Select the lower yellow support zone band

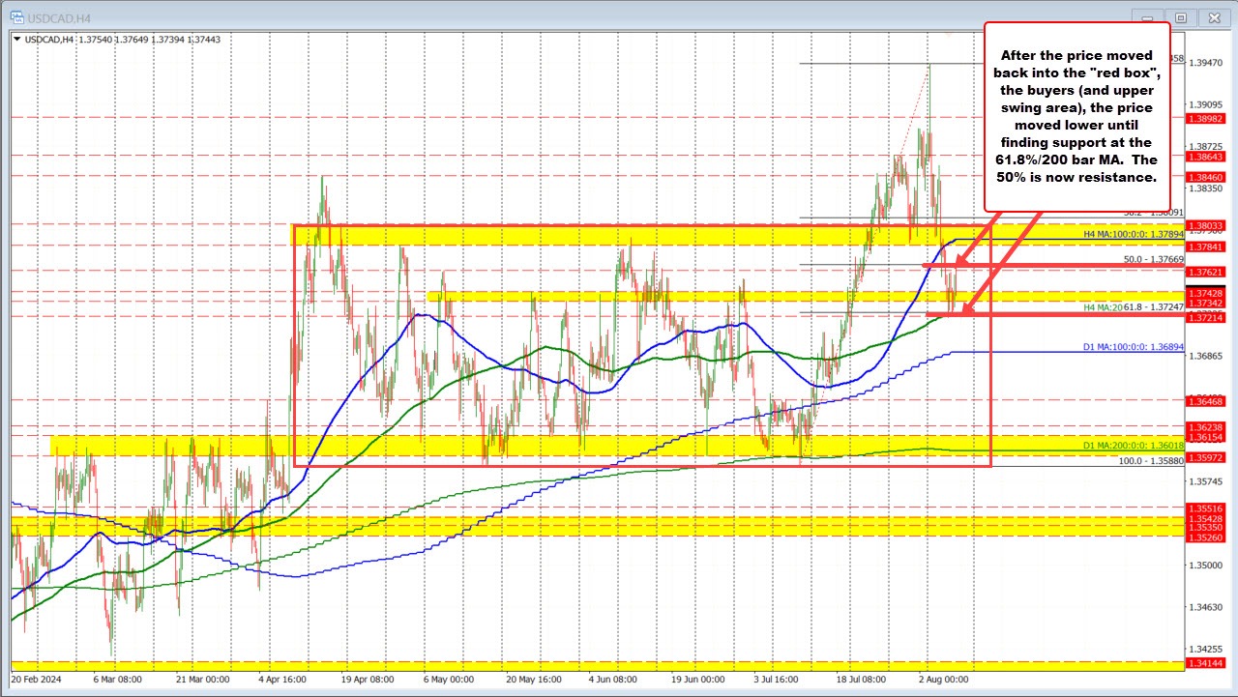[387, 447]
